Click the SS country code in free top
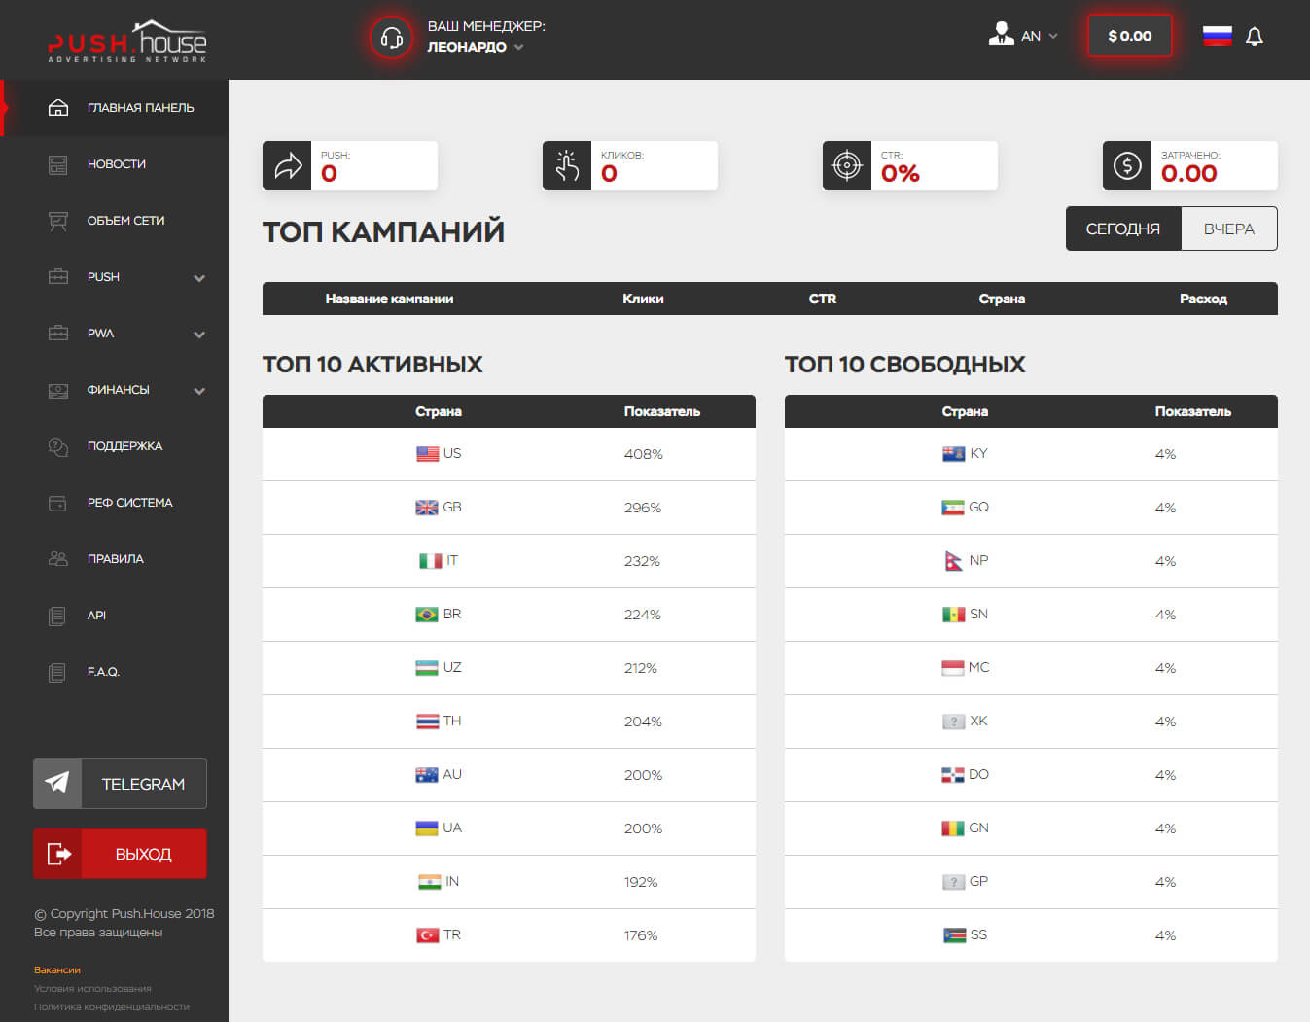1310x1022 pixels. [x=978, y=935]
